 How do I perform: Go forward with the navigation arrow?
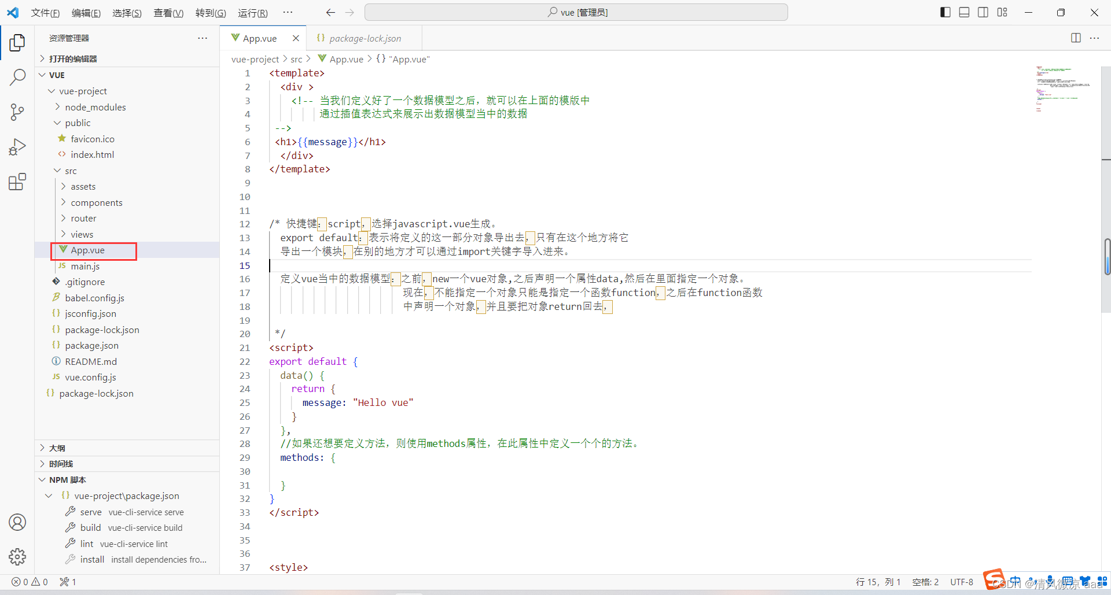(x=350, y=12)
